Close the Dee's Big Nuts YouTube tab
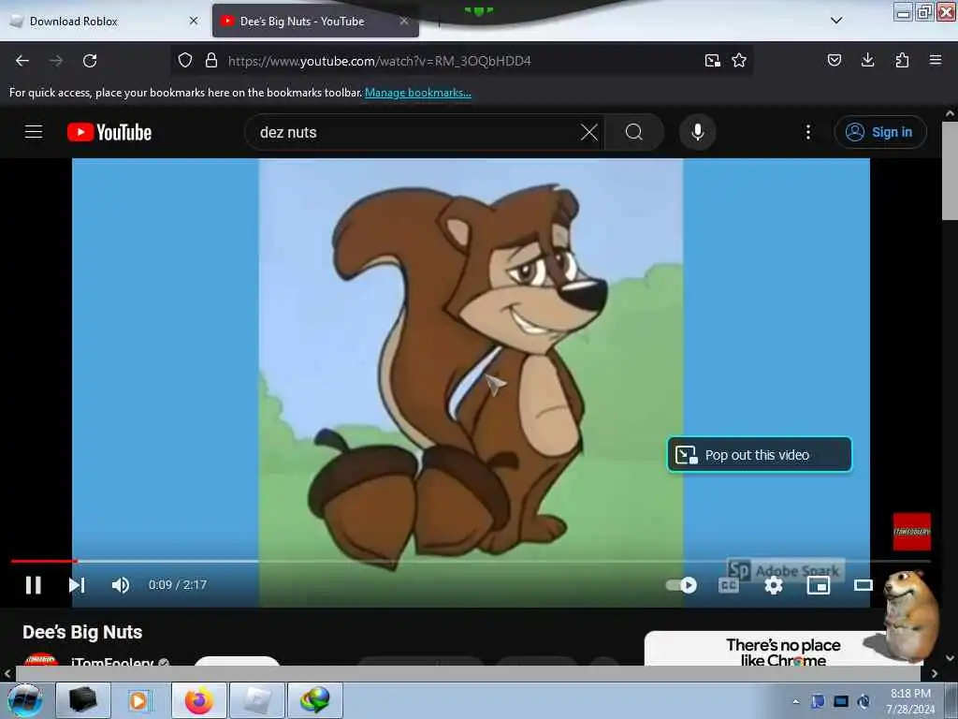Screen dimensions: 958x719 point(404,21)
